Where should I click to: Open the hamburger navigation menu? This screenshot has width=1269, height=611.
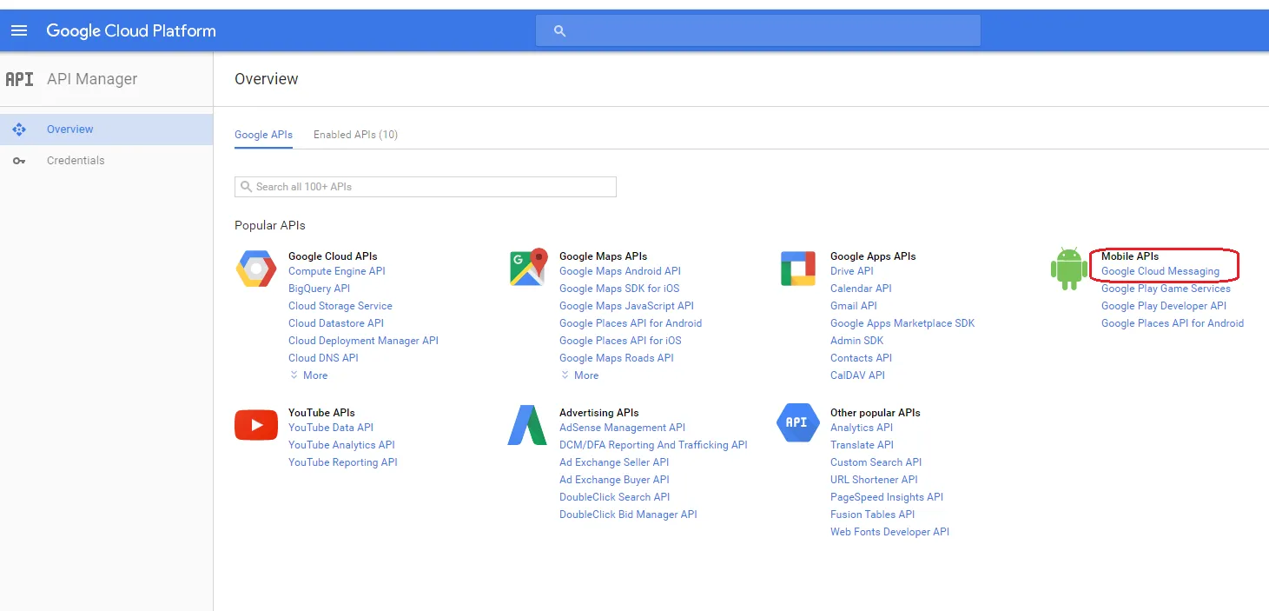[19, 30]
